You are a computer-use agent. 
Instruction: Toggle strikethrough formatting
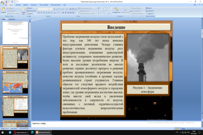pos(46,13)
